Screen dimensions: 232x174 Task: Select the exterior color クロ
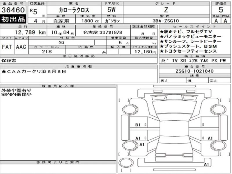(x=61, y=43)
